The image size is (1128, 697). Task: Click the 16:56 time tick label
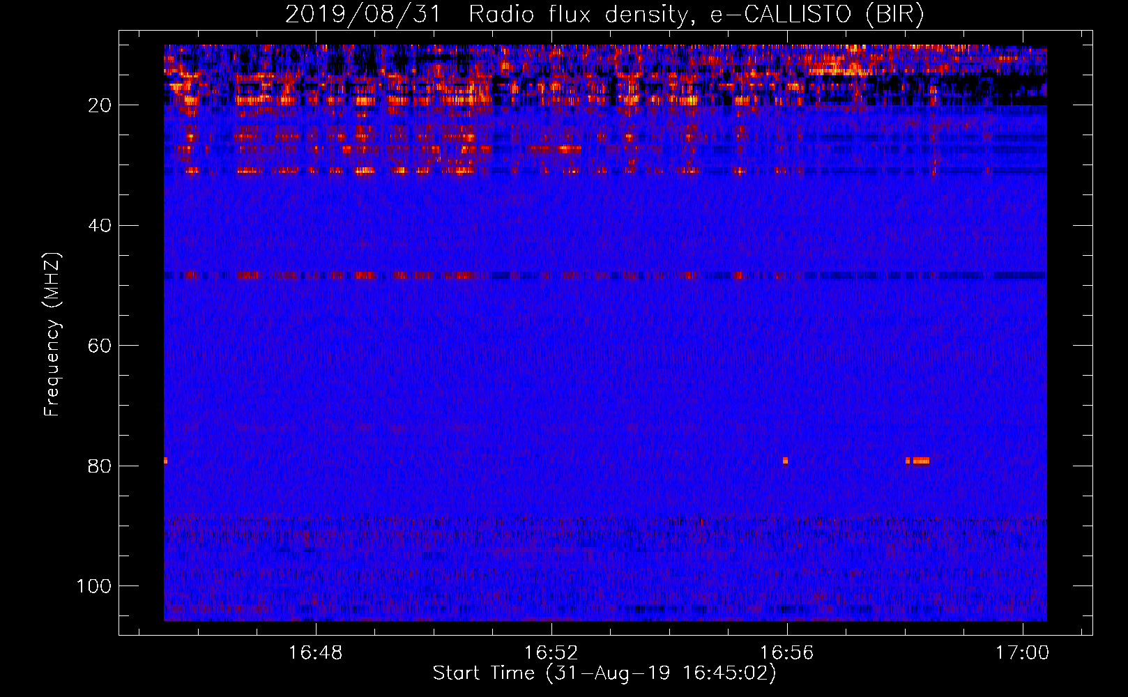pyautogui.click(x=787, y=653)
